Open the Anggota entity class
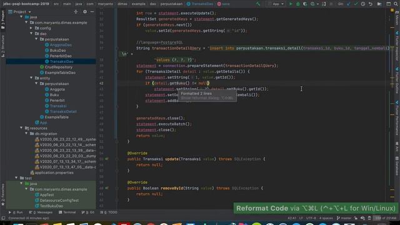This screenshot has height=225, width=400. [x=55, y=89]
